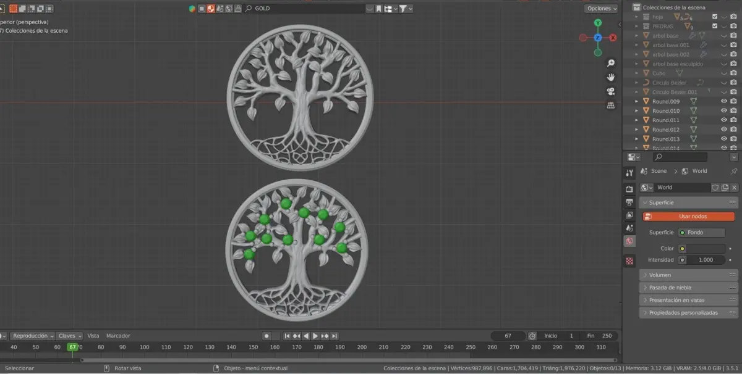Toggle the PIEDRAS collection exclude checkbox
The image size is (742, 374).
click(x=715, y=26)
